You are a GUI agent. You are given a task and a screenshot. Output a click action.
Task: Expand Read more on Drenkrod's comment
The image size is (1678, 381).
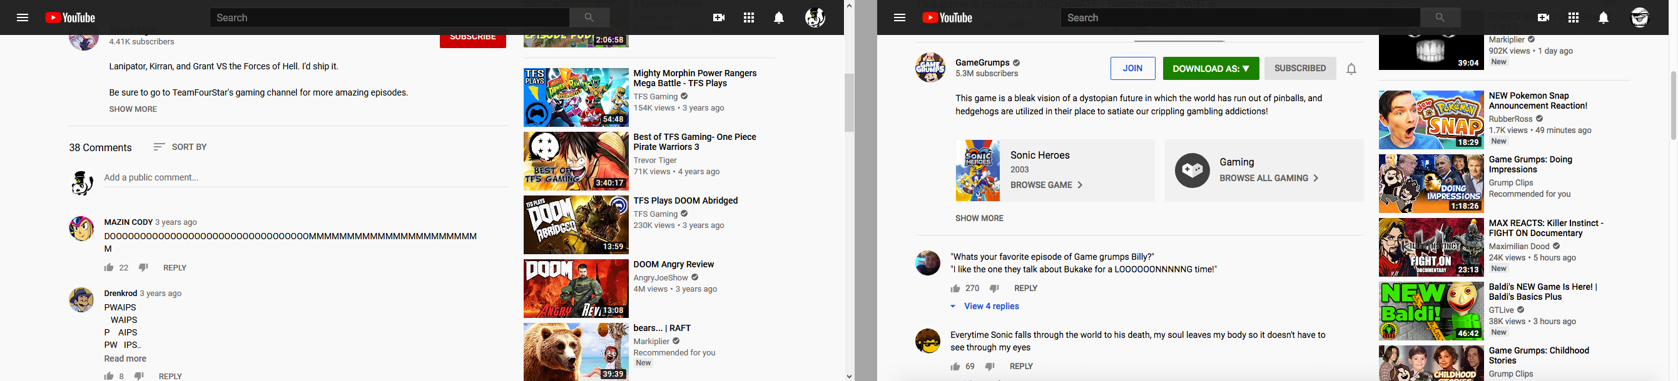click(x=125, y=359)
